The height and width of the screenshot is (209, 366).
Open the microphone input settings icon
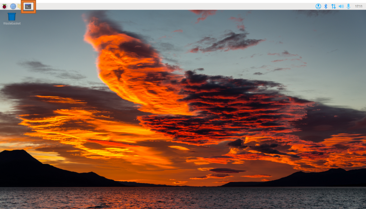pos(348,6)
